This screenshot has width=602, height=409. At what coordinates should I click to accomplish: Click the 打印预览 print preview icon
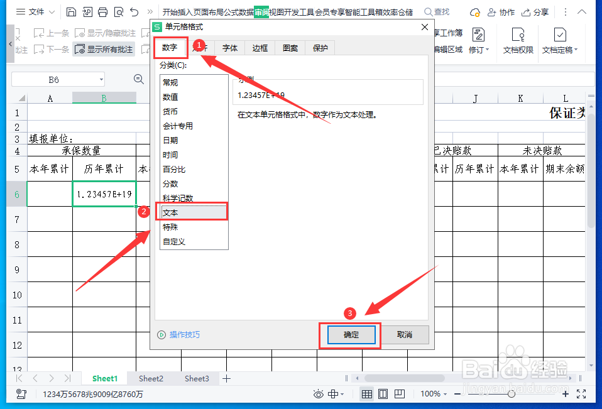tap(118, 11)
